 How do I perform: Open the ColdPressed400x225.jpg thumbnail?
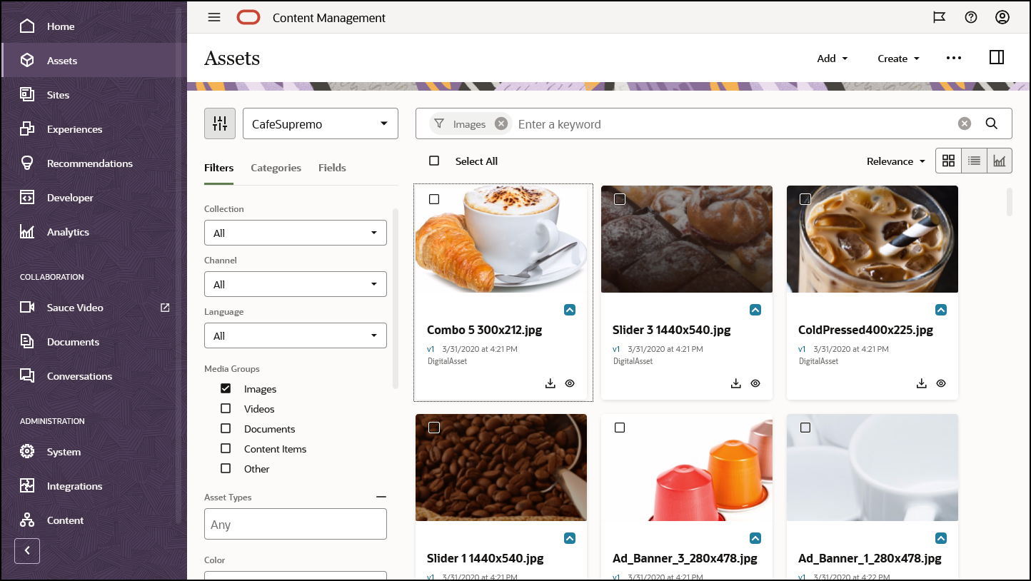pos(872,239)
